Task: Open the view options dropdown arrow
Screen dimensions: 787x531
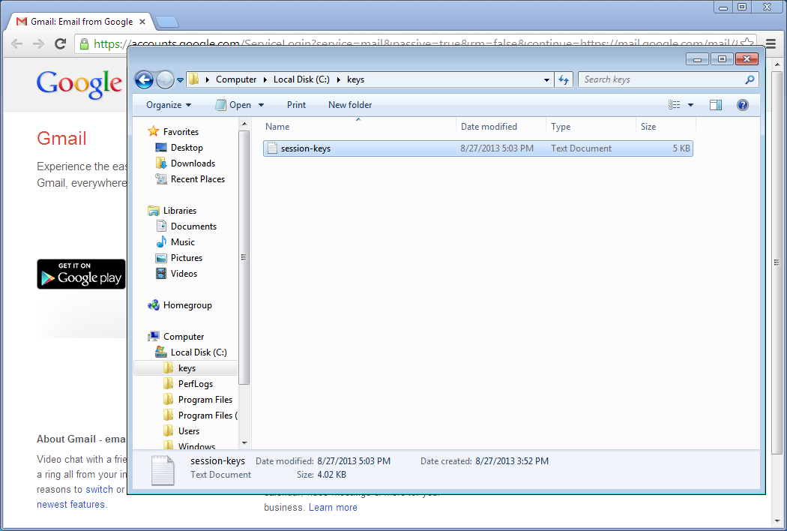Action: tap(690, 105)
